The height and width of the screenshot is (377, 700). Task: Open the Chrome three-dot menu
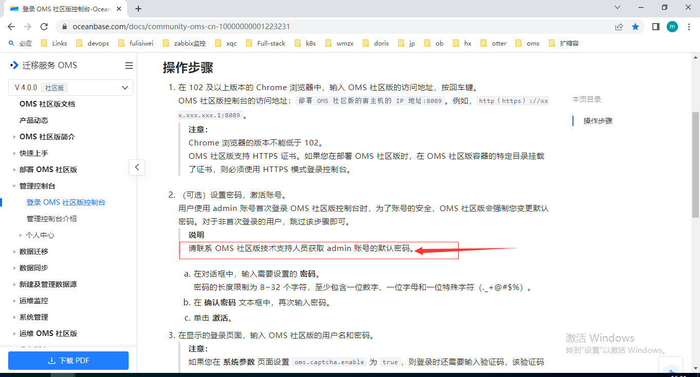point(689,27)
